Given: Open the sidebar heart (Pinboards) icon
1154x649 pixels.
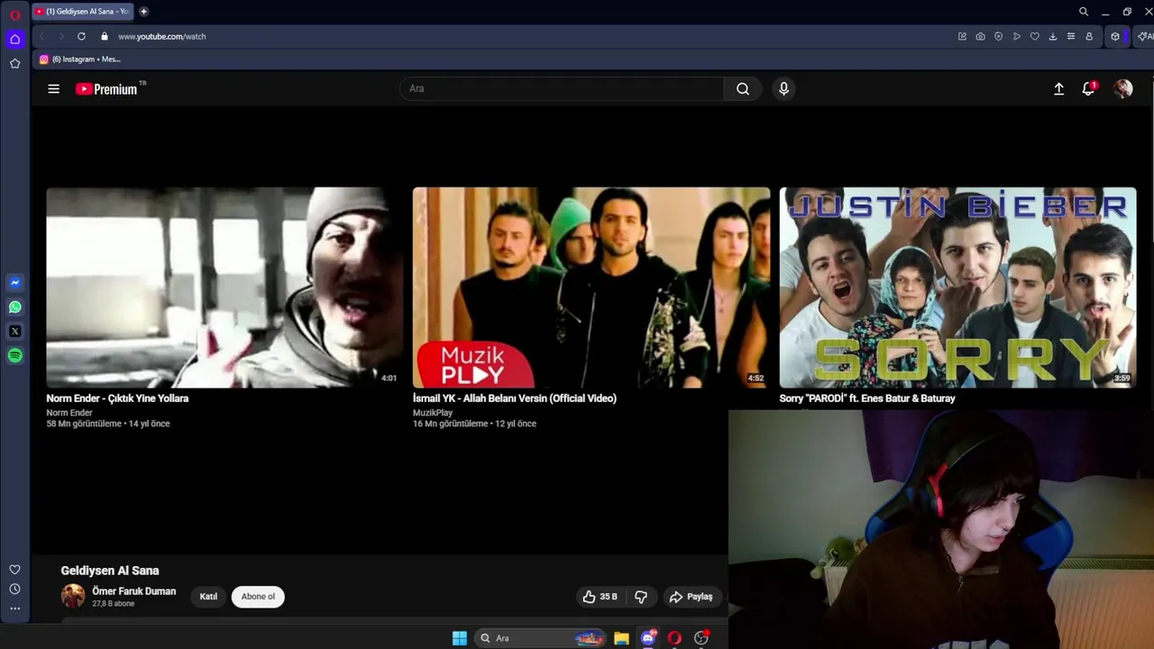Looking at the screenshot, I should tap(14, 570).
